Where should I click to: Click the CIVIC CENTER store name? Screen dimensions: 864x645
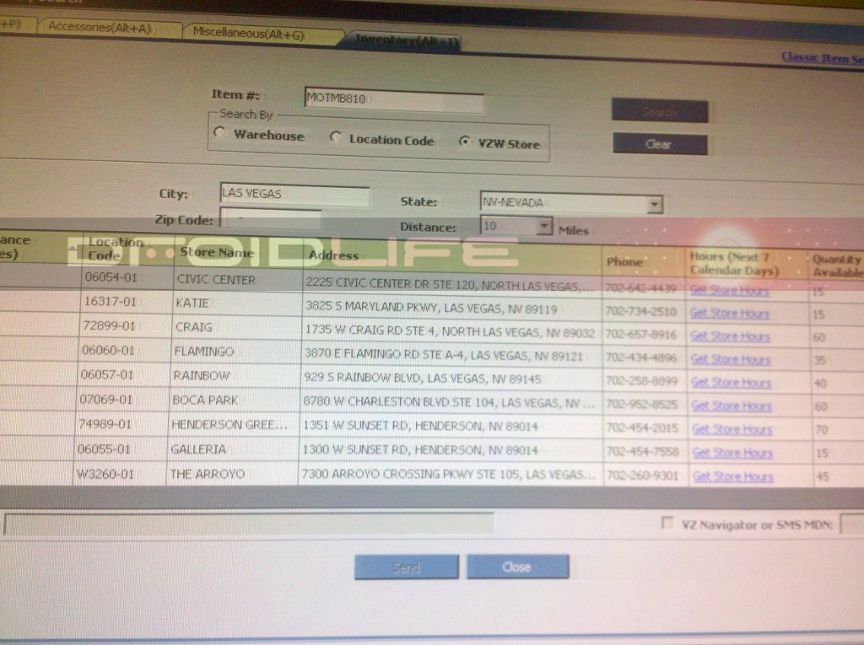pos(216,280)
